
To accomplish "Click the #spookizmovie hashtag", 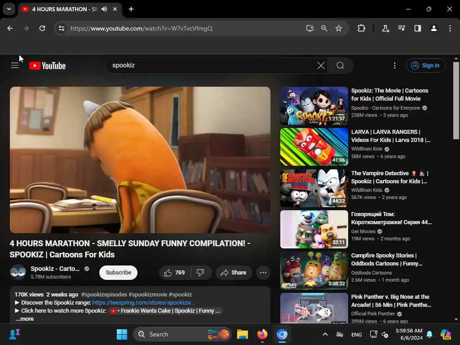I will coord(148,294).
